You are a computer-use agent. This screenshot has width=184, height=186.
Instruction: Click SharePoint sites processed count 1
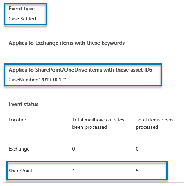[x=74, y=171]
